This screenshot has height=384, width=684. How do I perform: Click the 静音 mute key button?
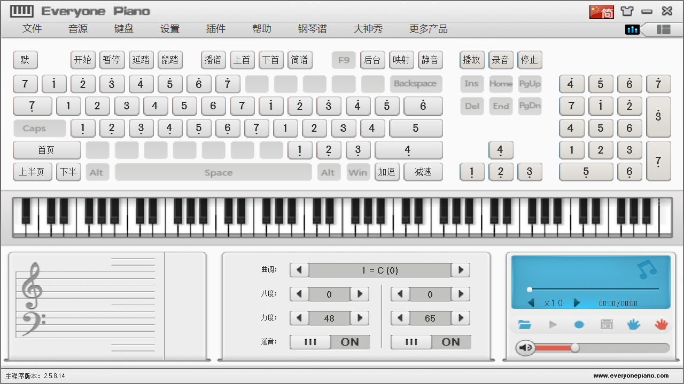pyautogui.click(x=430, y=60)
